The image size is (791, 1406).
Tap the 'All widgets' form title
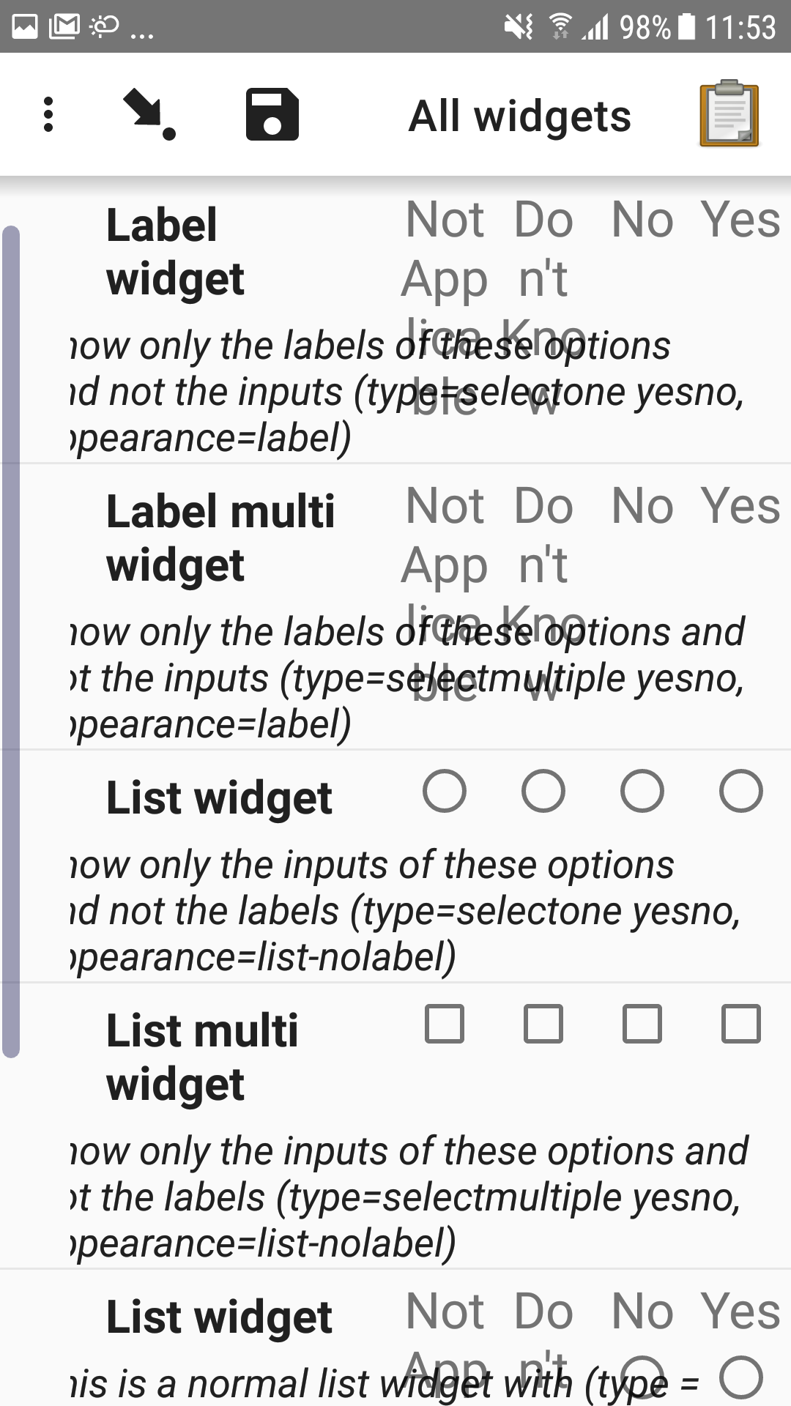(520, 115)
